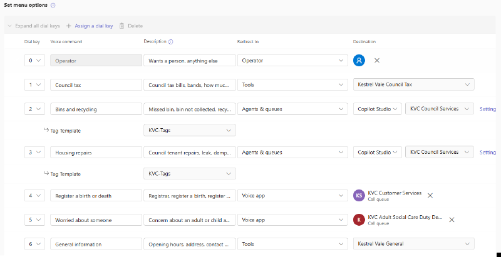Open Housing repairs Redirect to dropdown

(292, 153)
